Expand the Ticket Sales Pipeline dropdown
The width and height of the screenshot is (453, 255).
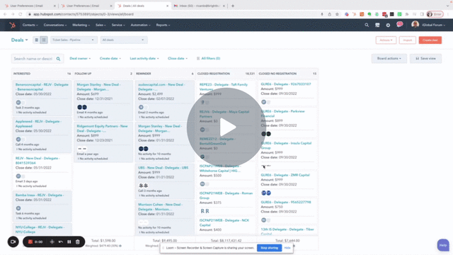pos(74,40)
